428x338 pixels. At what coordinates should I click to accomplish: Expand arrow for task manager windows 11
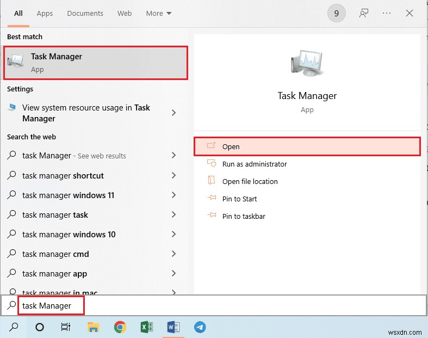coord(173,195)
